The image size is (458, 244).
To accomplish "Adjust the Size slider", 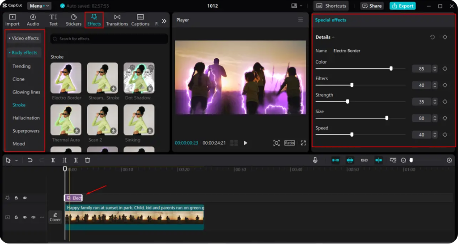I will point(387,118).
